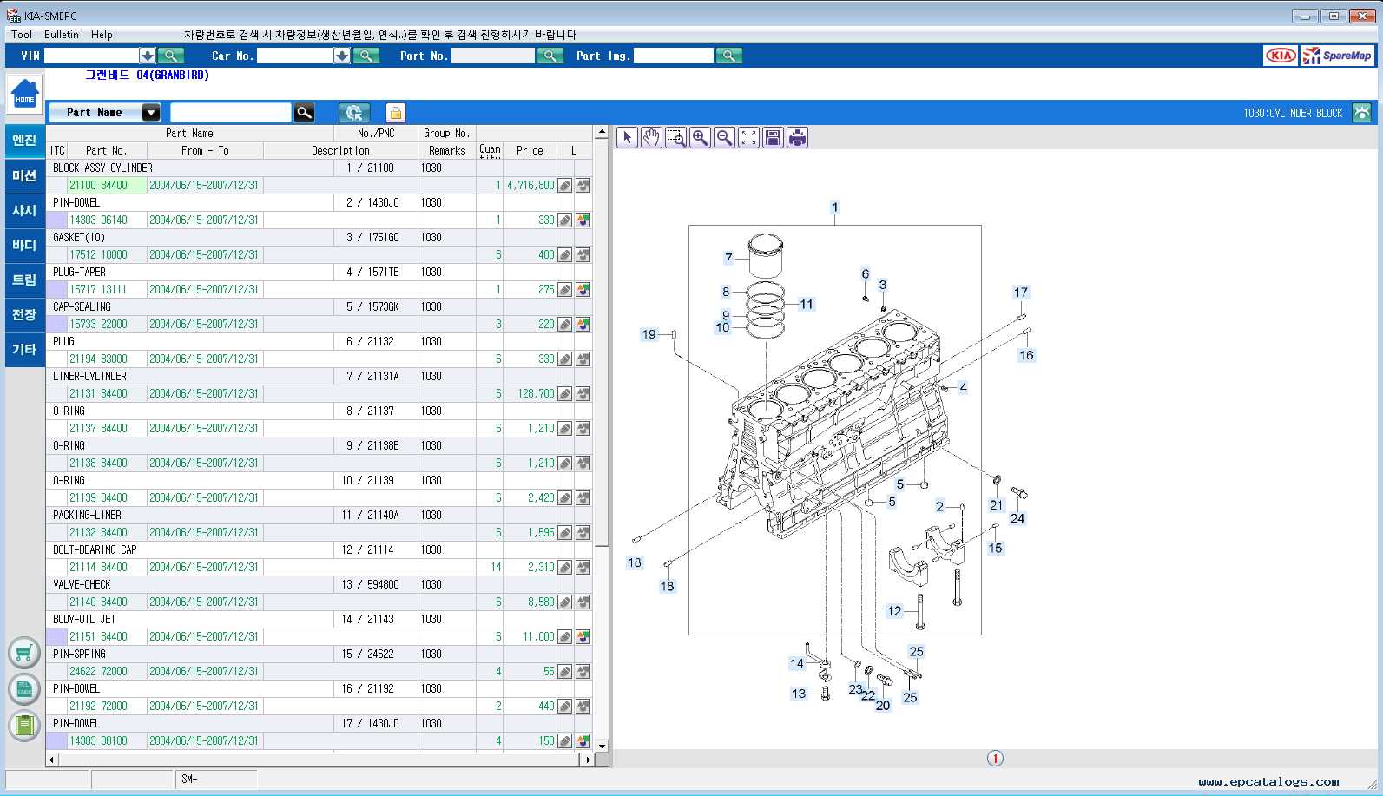Click the Part No. input field in top bar
Screen dimensions: 1383x796
492,56
